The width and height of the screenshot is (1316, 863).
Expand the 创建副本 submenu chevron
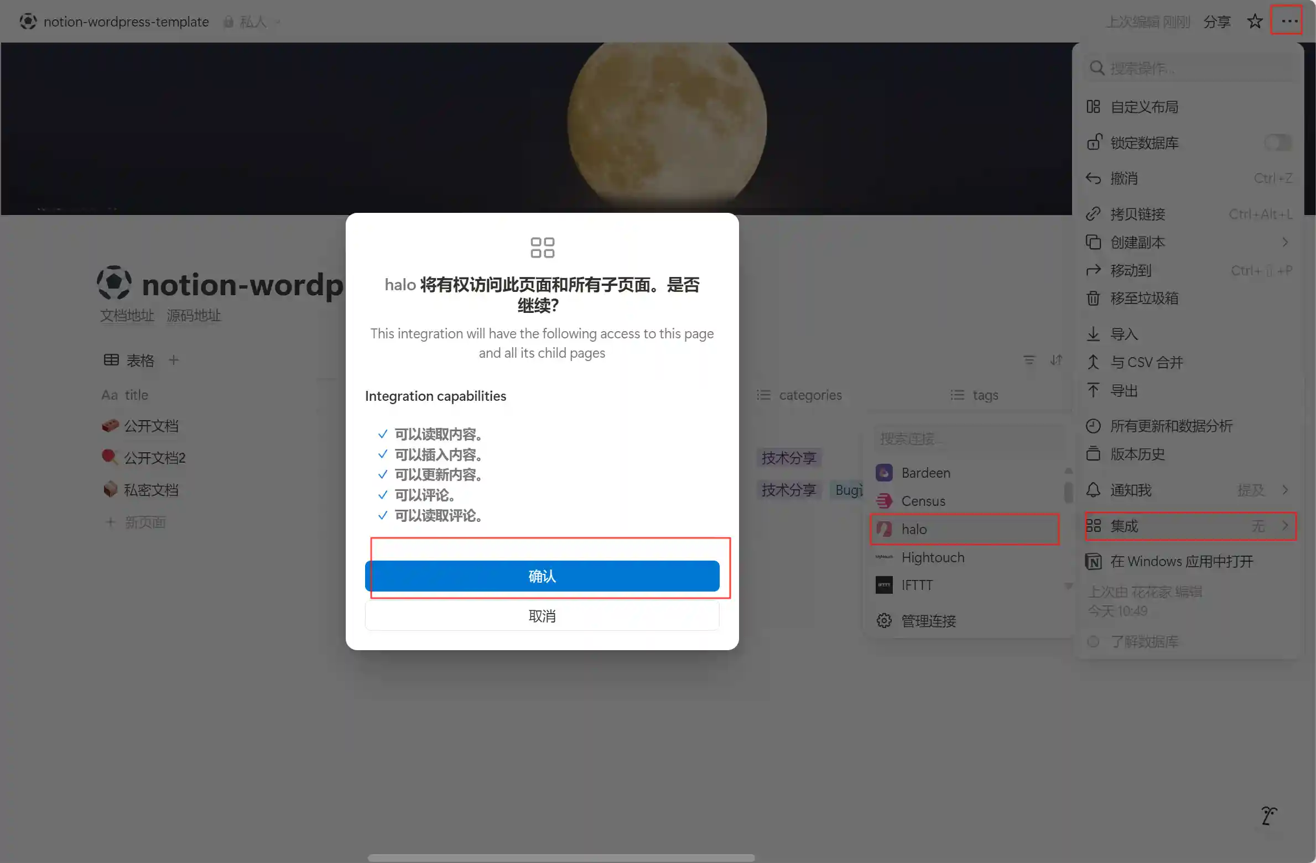(x=1285, y=242)
